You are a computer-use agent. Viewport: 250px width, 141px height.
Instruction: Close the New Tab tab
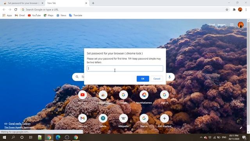pyautogui.click(x=86, y=3)
